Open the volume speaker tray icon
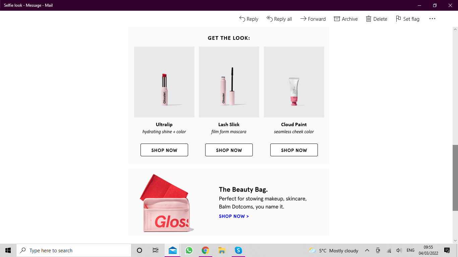Viewport: 458px width, 257px height. click(x=399, y=250)
